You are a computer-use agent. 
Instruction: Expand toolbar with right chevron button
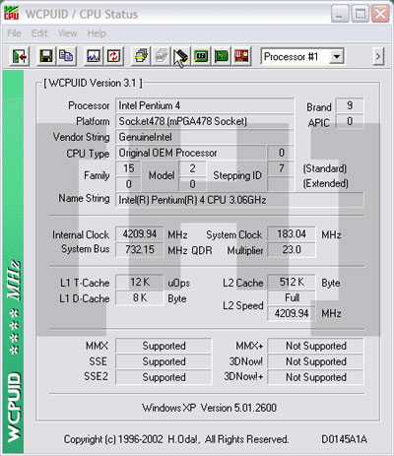coord(378,56)
